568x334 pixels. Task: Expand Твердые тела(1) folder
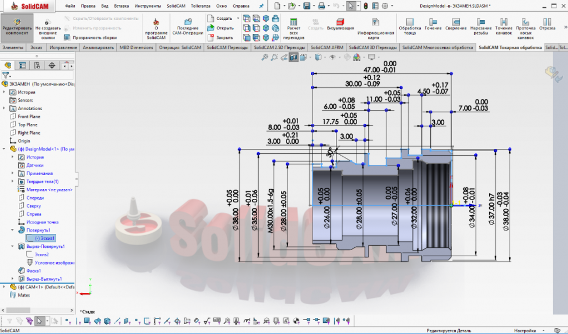13,181
